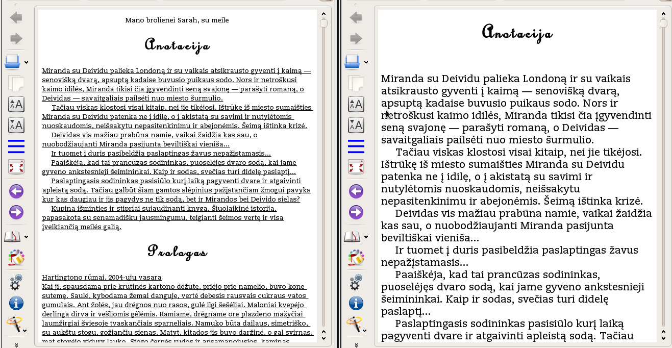Screen dimensions: 672x348
Task: Go to next page in right window
Action: [x=356, y=212]
